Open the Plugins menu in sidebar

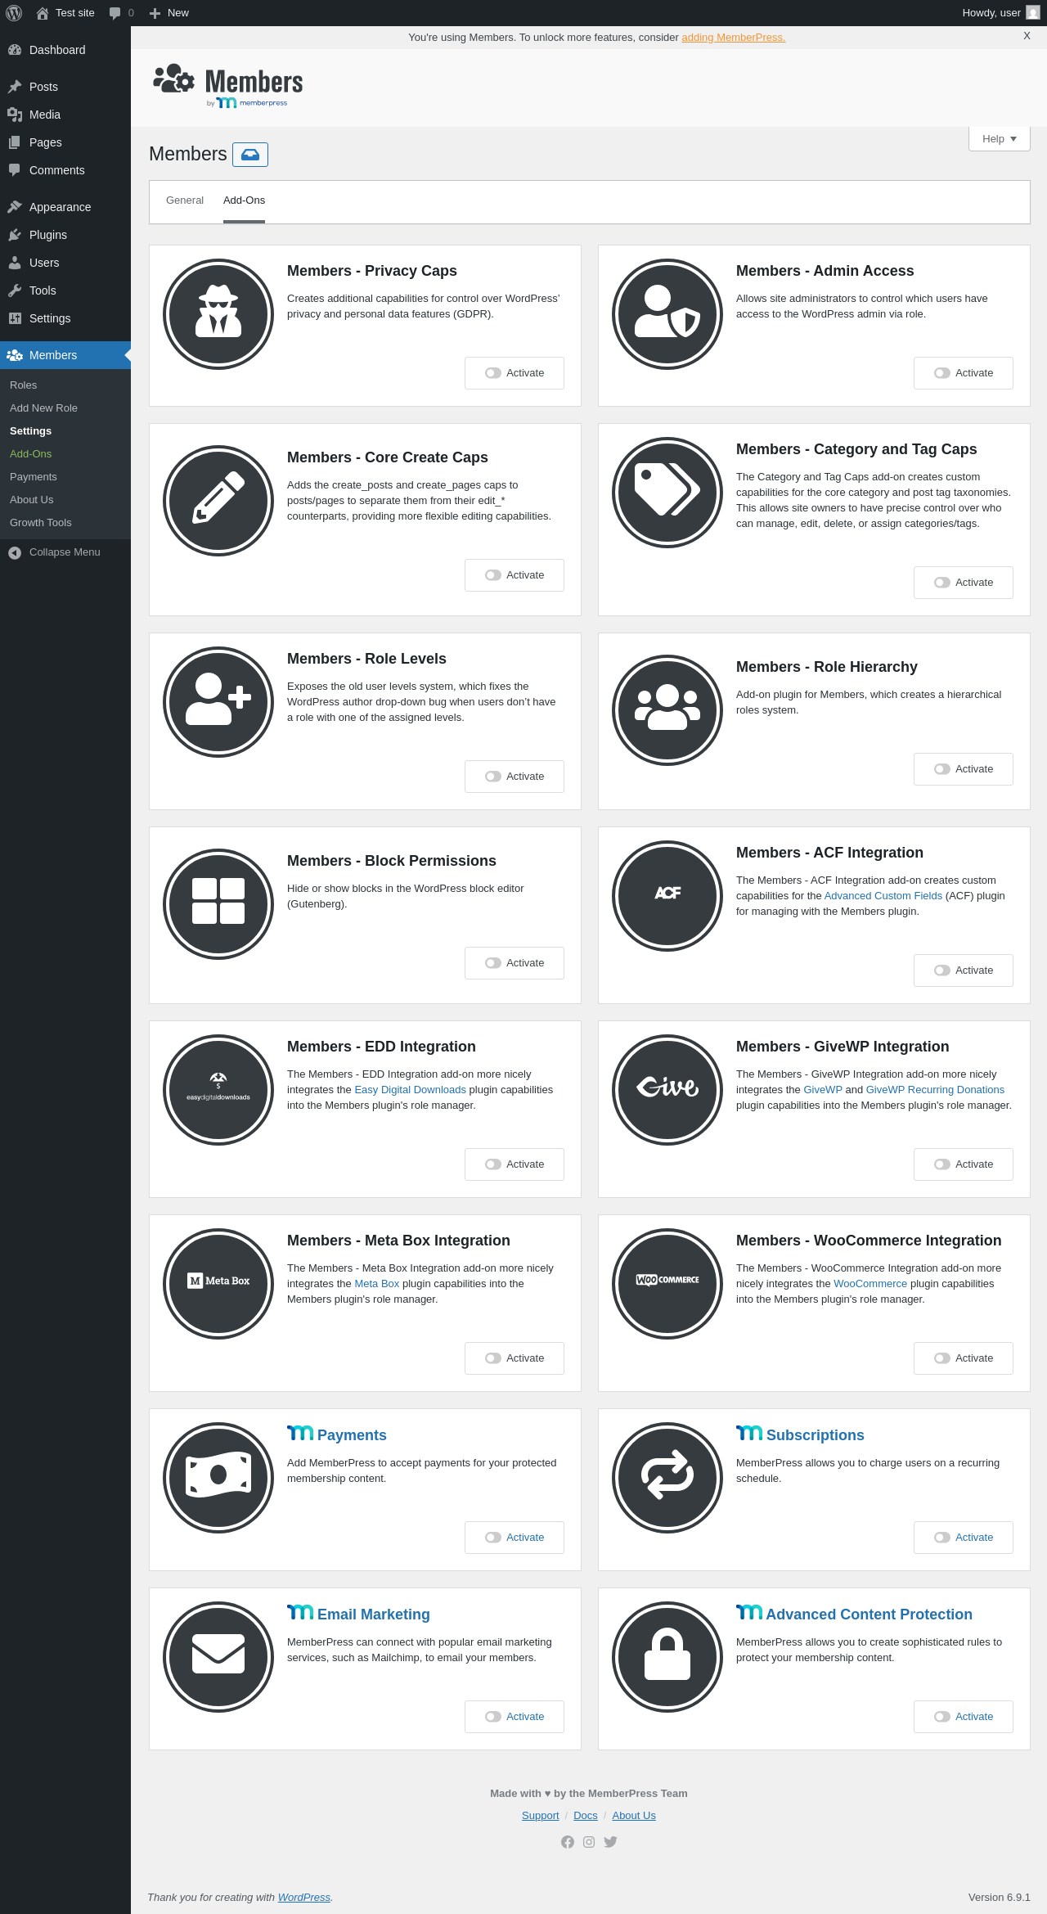tap(65, 235)
